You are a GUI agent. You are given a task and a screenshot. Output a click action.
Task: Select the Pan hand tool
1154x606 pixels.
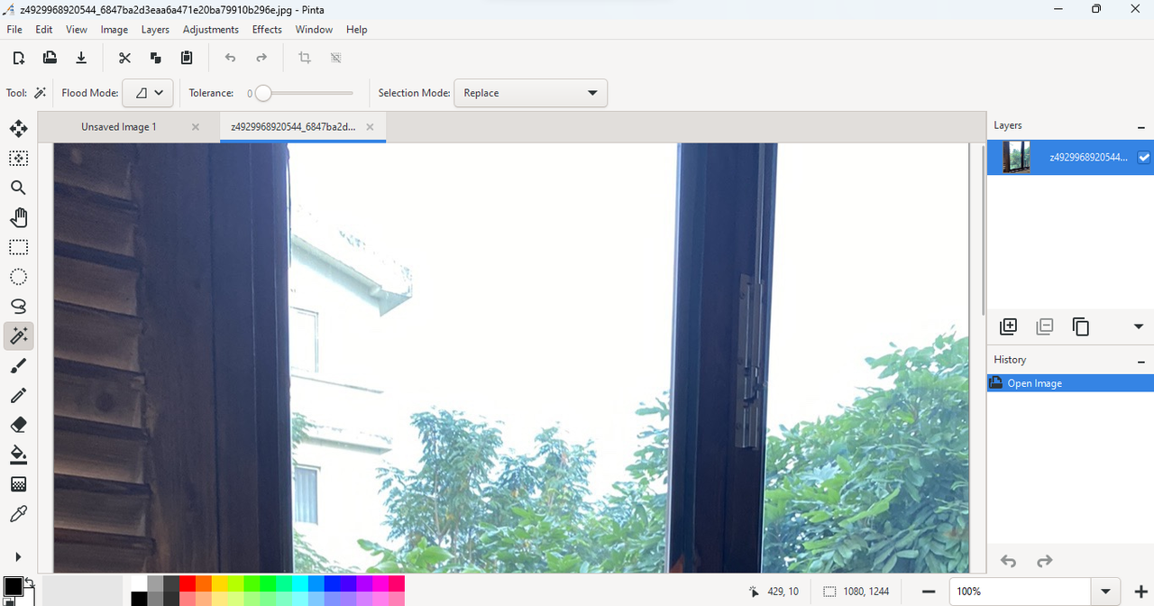pyautogui.click(x=18, y=217)
